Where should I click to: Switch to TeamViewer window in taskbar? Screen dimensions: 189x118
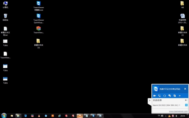tap(93, 116)
